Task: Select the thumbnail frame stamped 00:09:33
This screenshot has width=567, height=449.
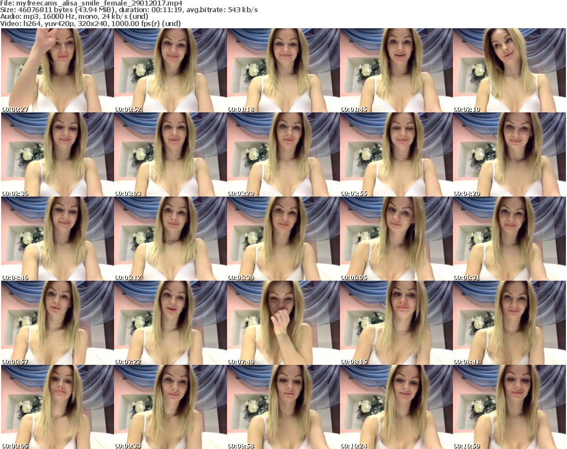Action: pyautogui.click(x=171, y=407)
